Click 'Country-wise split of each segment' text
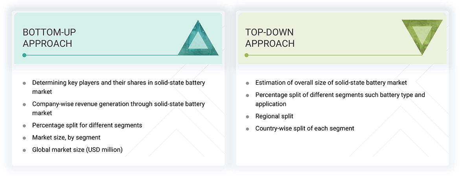460x176 pixels. coord(304,129)
